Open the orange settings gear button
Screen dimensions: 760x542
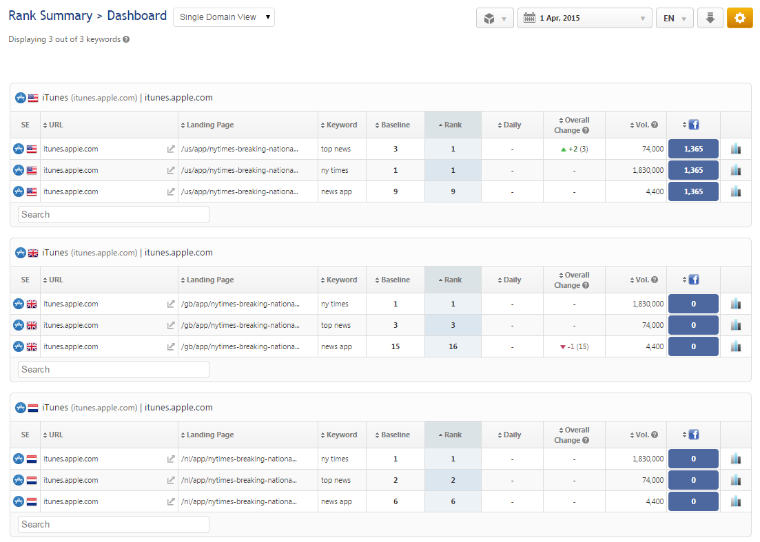739,18
